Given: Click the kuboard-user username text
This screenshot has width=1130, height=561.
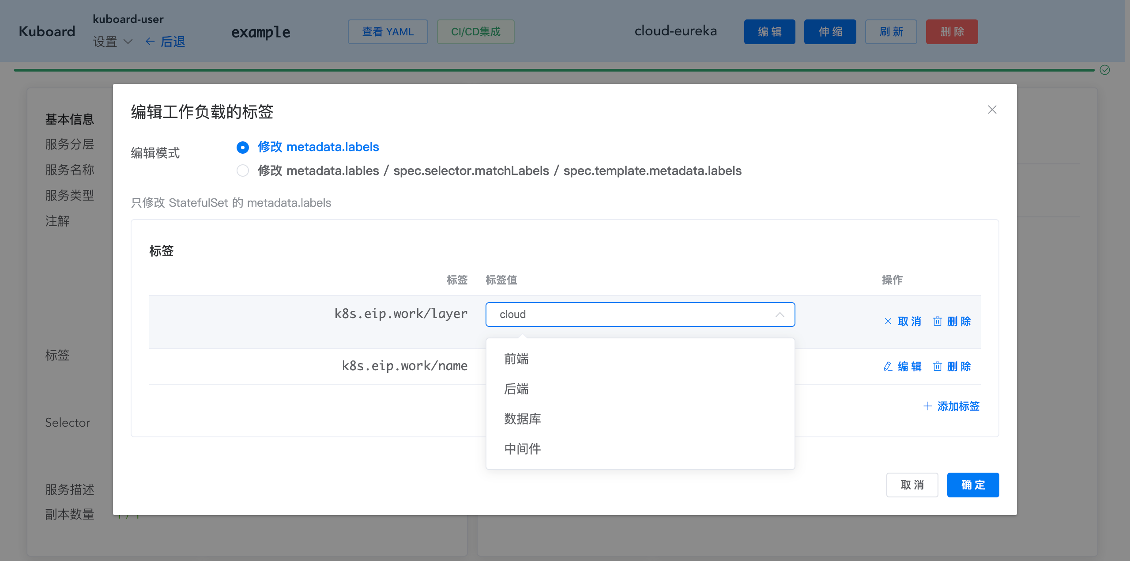Looking at the screenshot, I should tap(128, 19).
